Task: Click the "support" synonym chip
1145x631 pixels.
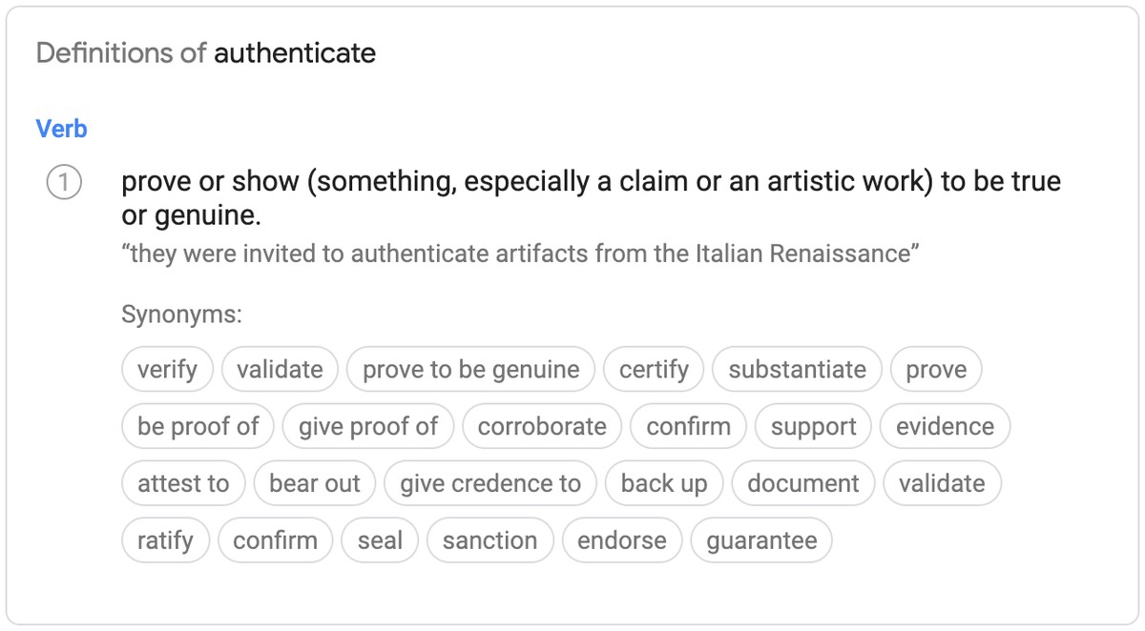Action: pyautogui.click(x=813, y=426)
